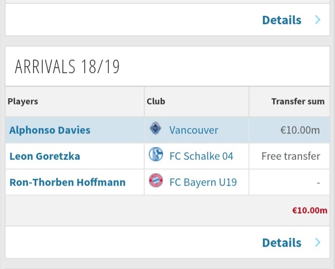Click chevron arrow next to top Details
Screen dimensions: 335x269
point(318,20)
